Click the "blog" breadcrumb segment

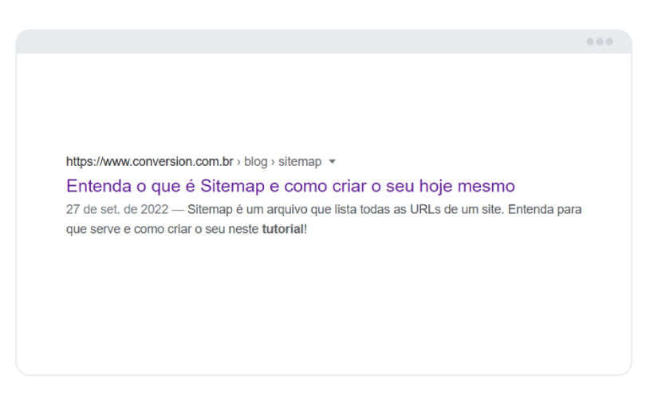[x=255, y=162]
